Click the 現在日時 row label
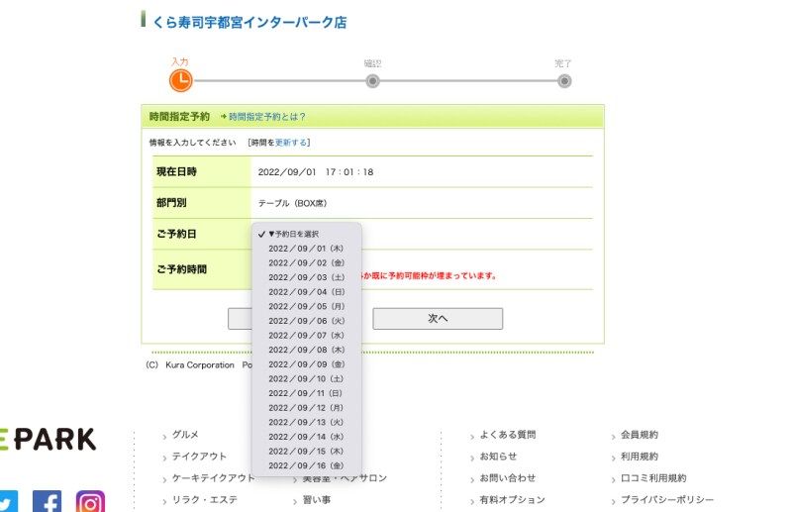The image size is (792, 512). click(176, 172)
